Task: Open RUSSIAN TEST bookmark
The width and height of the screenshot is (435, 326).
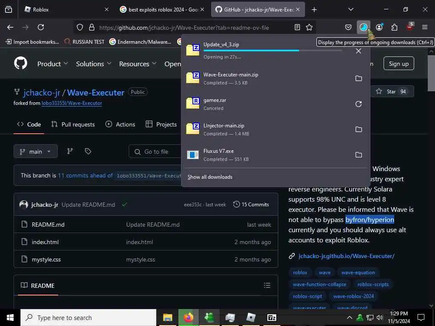Action: (85, 42)
